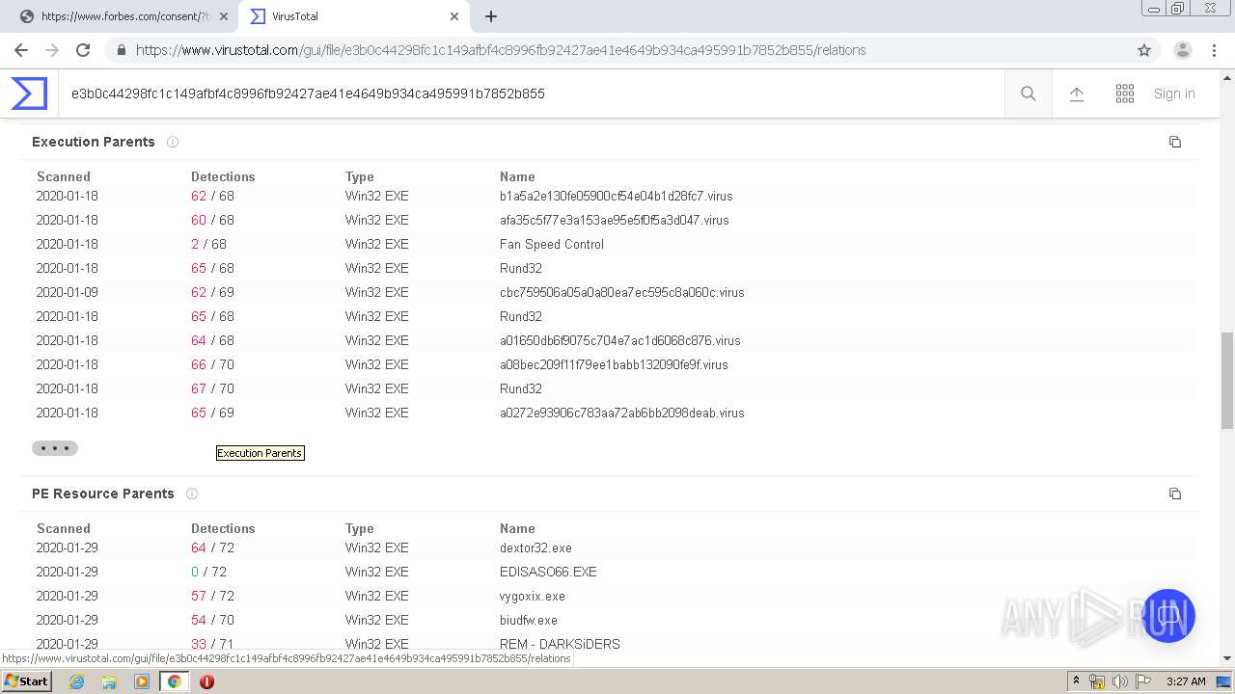Click 67 / 70 detections value

point(212,388)
